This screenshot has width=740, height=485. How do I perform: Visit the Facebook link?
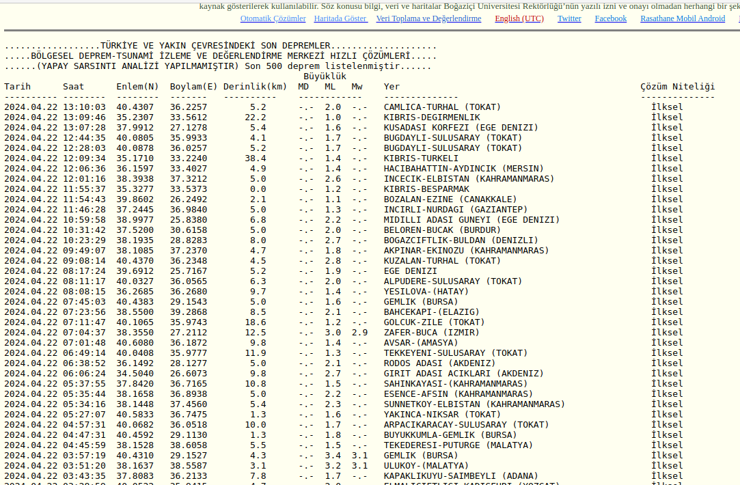tap(610, 18)
